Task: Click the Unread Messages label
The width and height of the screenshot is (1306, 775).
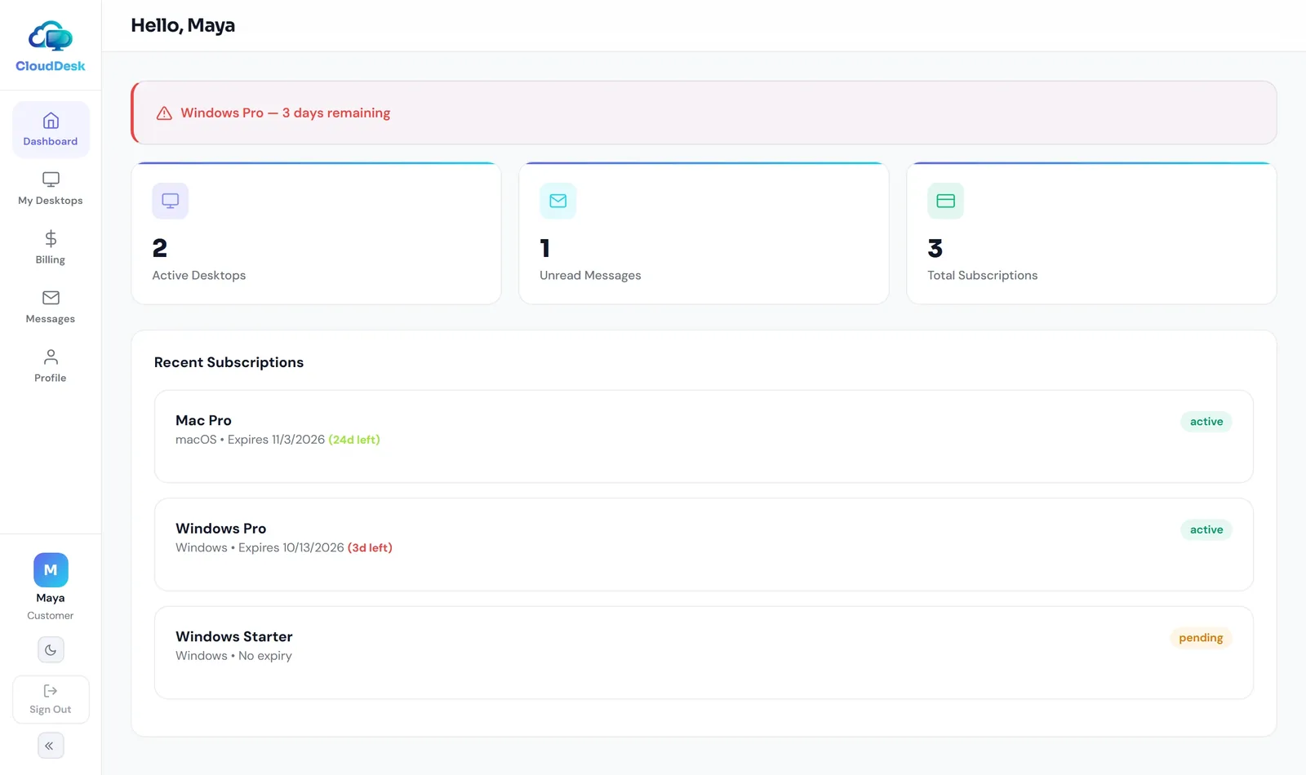Action: 590,276
